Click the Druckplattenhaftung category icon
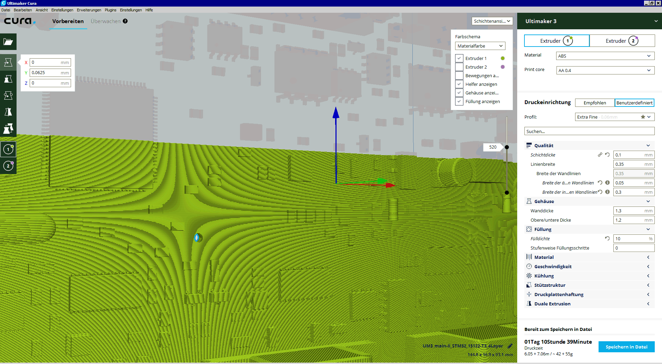The width and height of the screenshot is (662, 364). [529, 294]
